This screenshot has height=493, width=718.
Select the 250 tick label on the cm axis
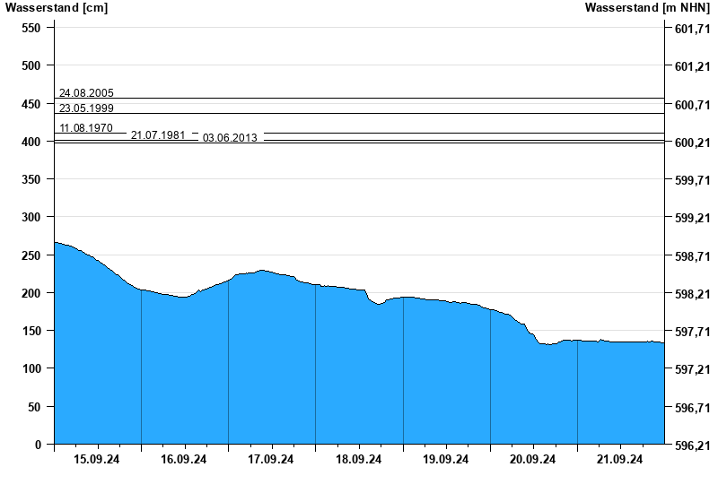click(x=31, y=255)
